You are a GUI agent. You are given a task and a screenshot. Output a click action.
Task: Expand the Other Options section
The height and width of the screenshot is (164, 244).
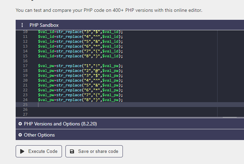click(130, 135)
